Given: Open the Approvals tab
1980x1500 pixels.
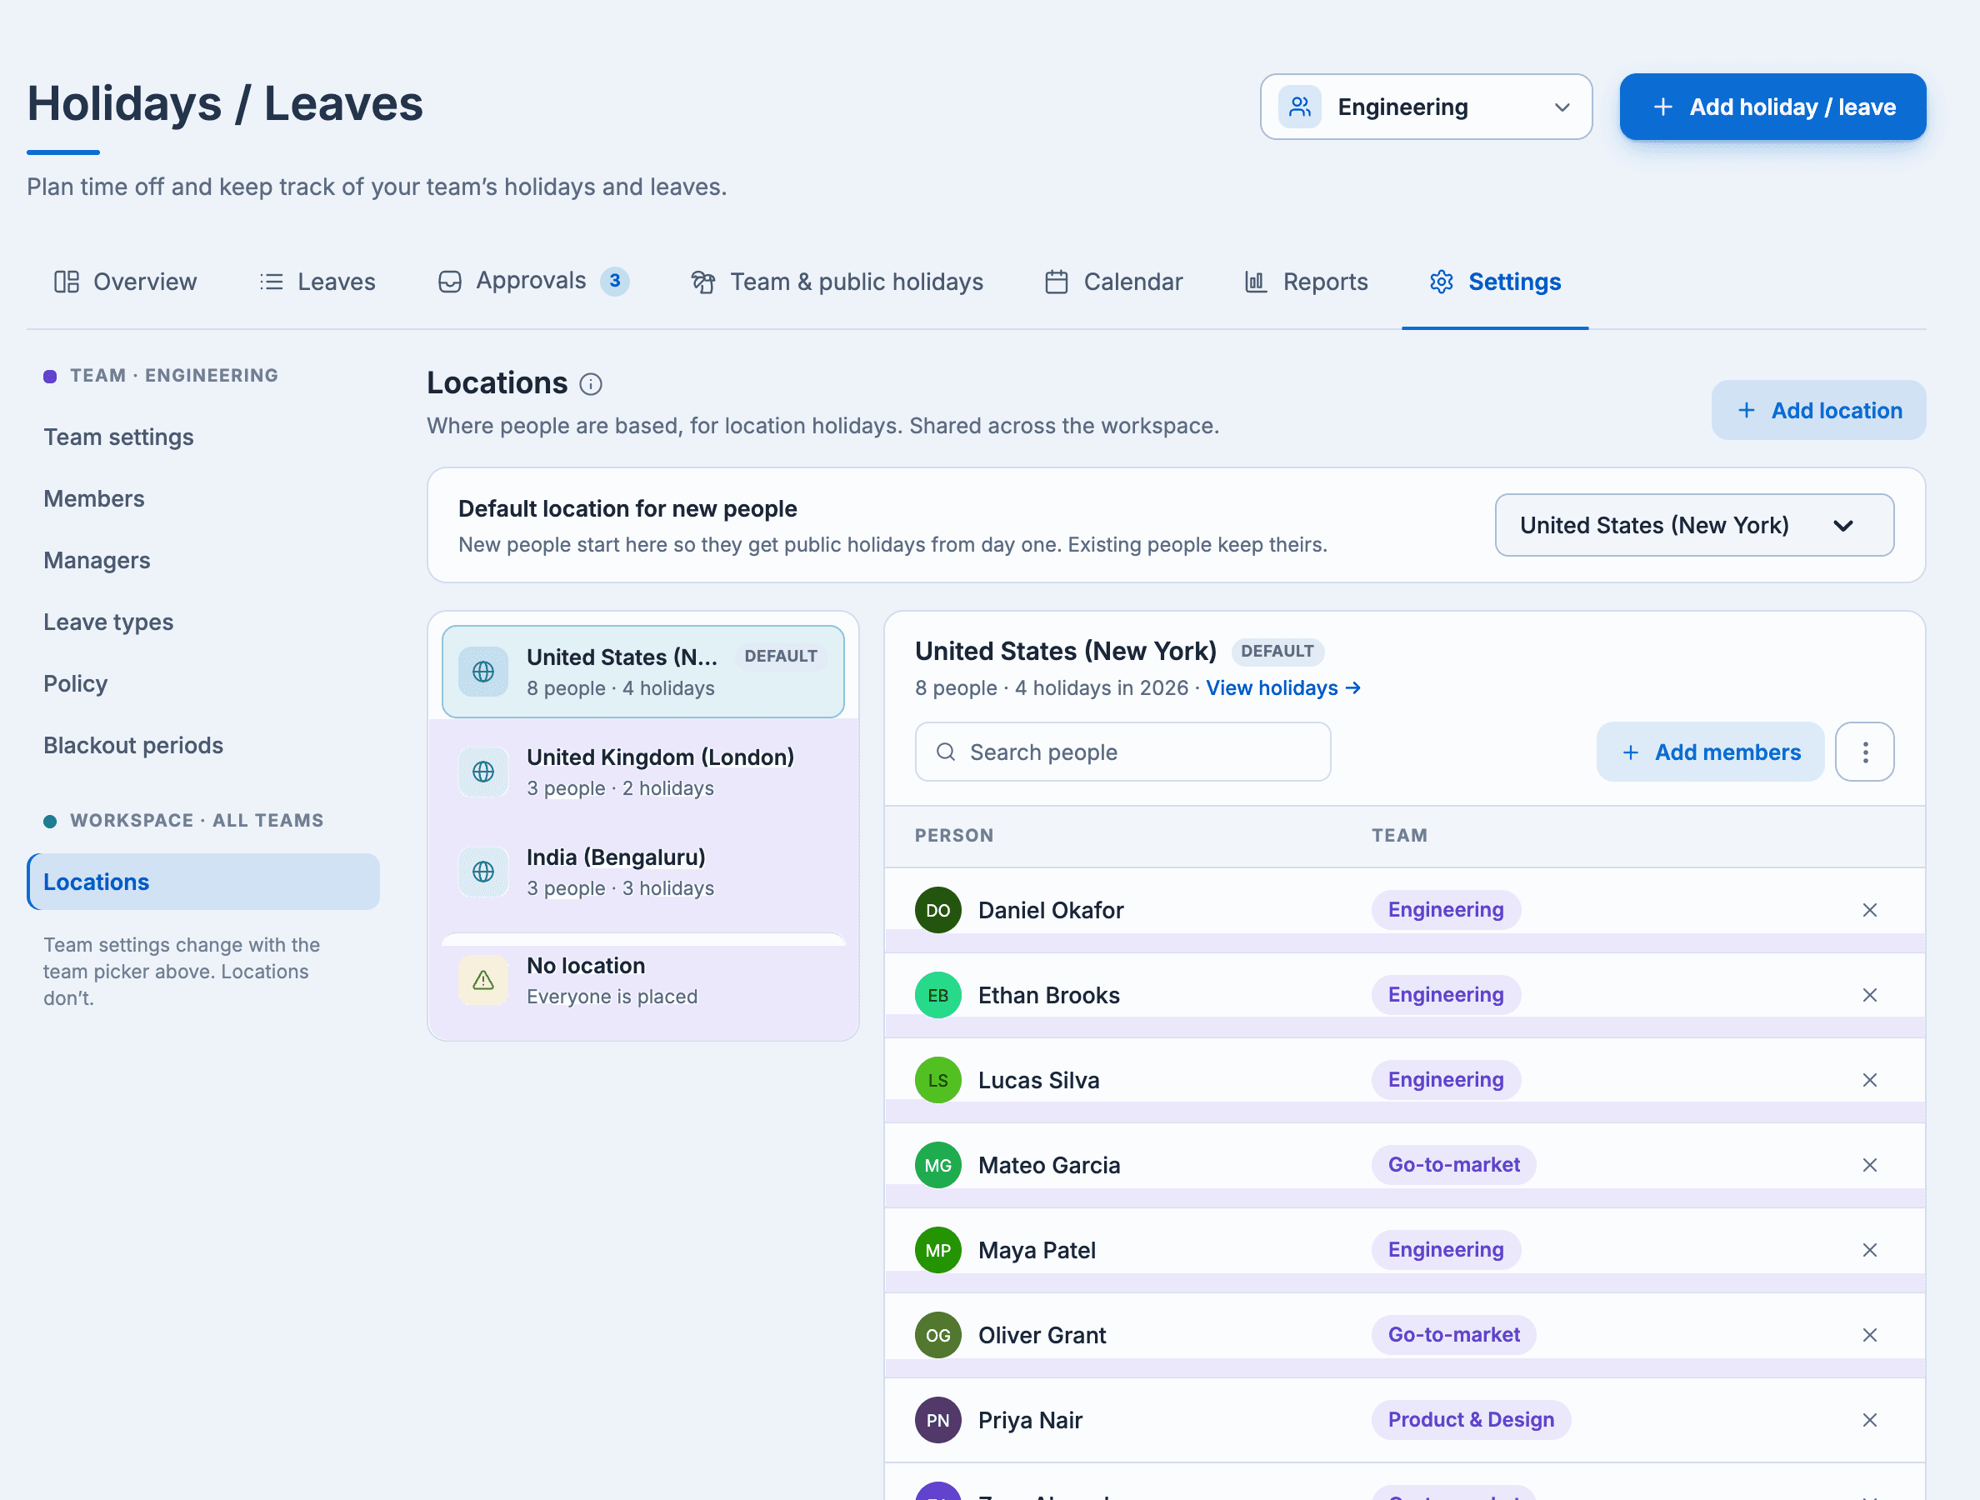Looking at the screenshot, I should click(533, 282).
